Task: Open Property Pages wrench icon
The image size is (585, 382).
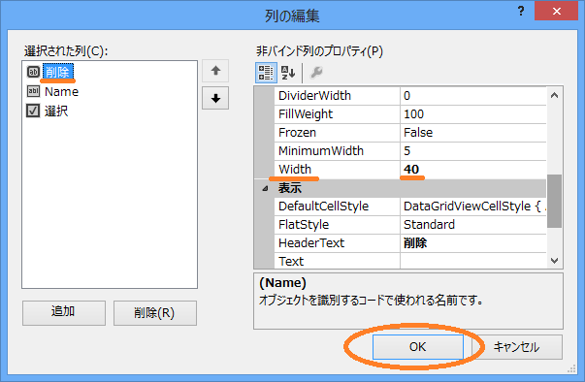Action: coord(316,73)
